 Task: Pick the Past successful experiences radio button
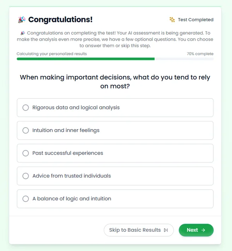[26, 153]
